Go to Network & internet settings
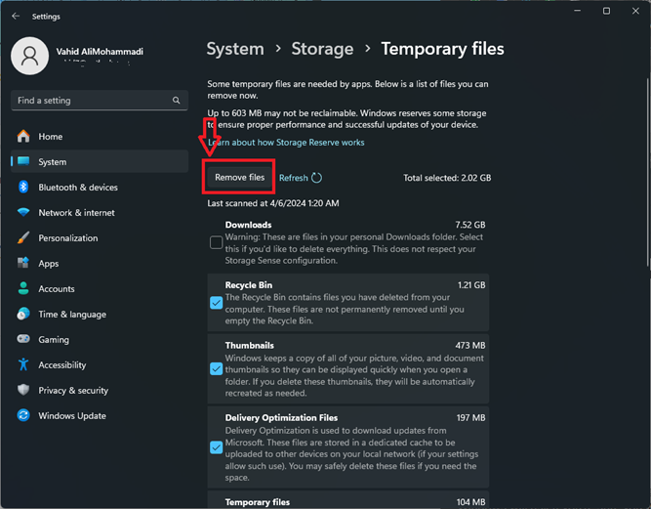651x509 pixels. [x=100, y=212]
